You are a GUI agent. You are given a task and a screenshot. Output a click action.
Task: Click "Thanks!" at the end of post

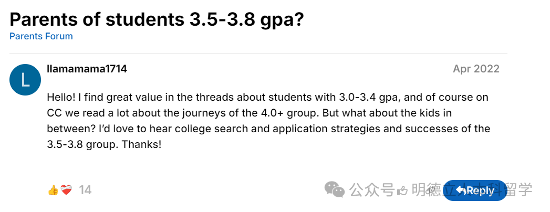point(142,143)
